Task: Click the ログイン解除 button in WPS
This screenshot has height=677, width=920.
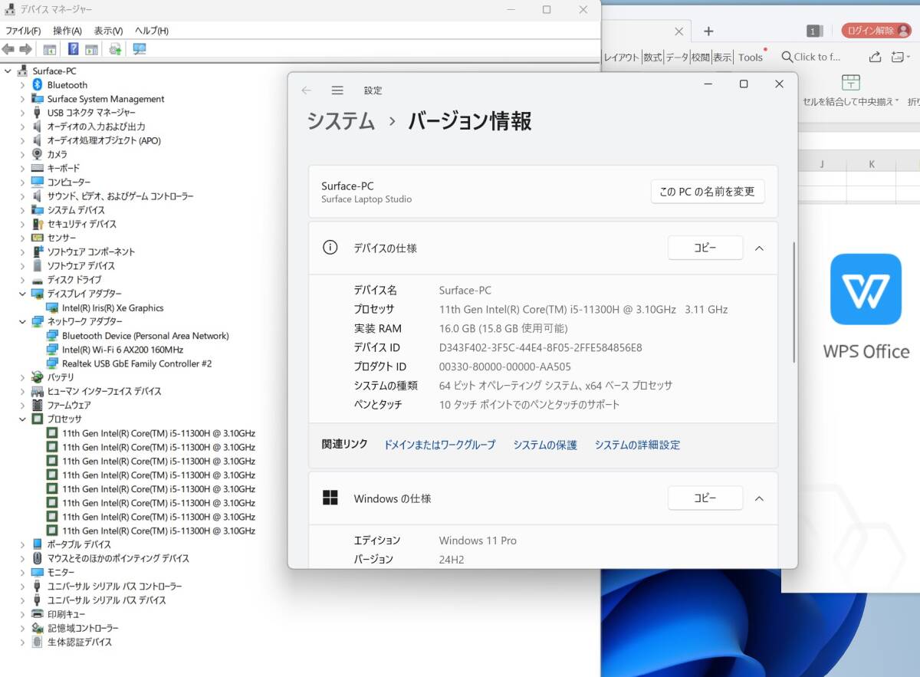Action: (876, 31)
